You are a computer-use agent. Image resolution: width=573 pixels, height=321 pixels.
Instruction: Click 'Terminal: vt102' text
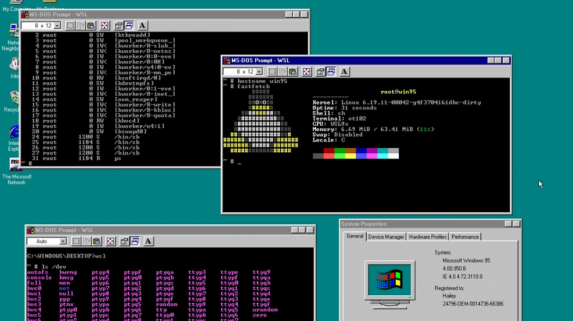(339, 118)
